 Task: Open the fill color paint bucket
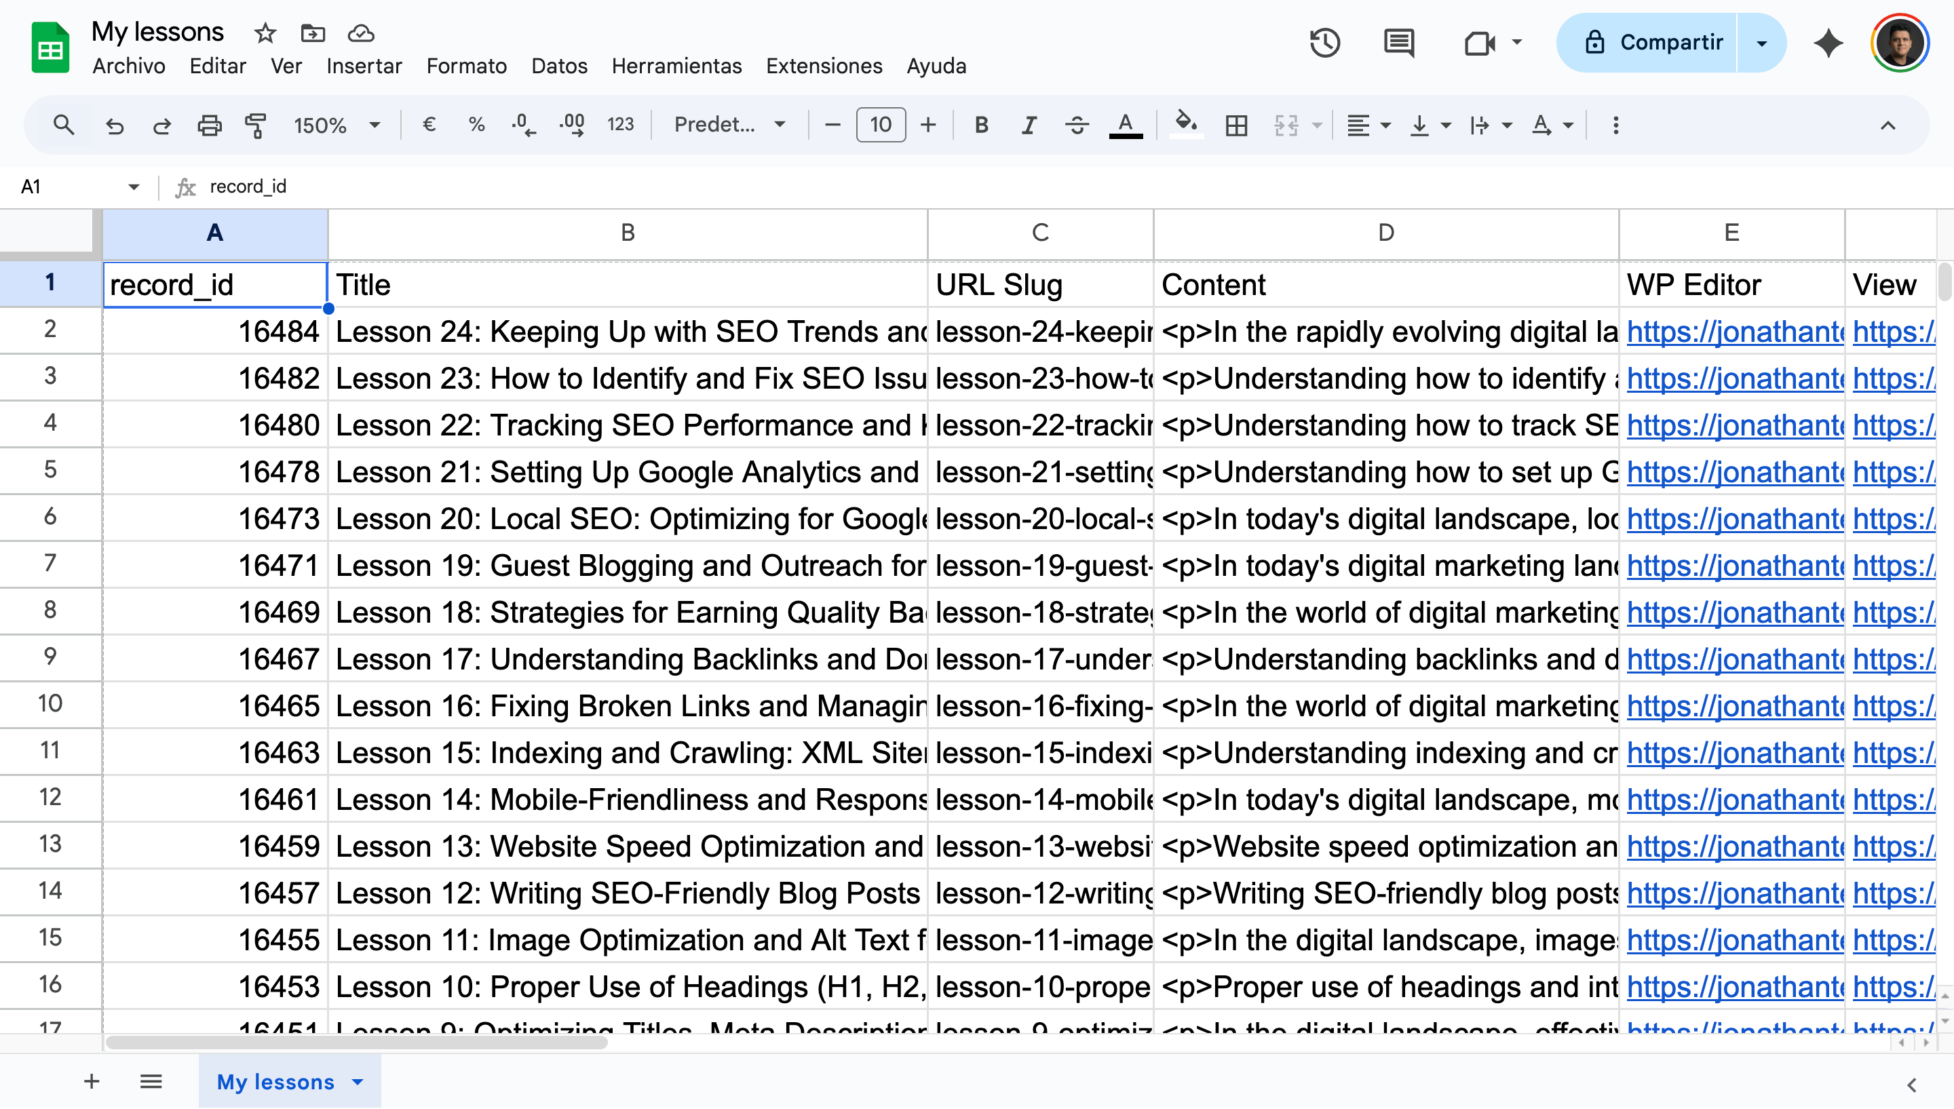1186,123
